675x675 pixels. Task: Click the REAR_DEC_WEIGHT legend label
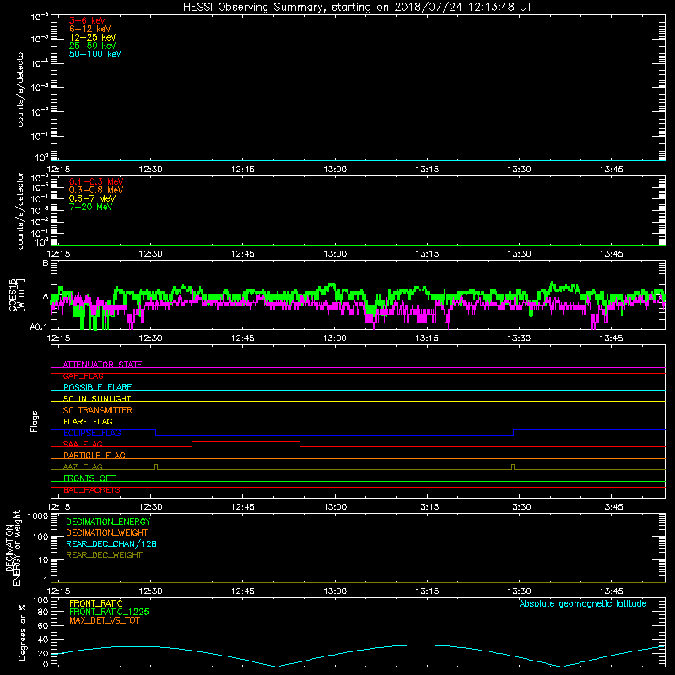(104, 555)
